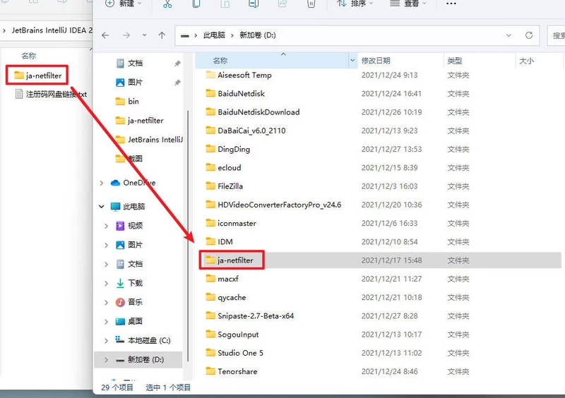Open the FileZilla folder
Screen dimensions: 565x398
coord(229,186)
